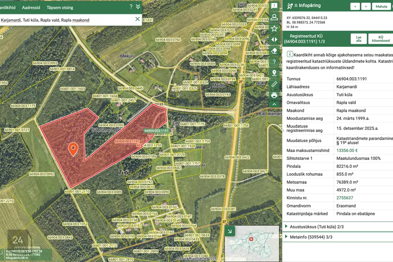Click the info 'i' icon in notice
The height and width of the screenshot is (262, 393).
[x=289, y=54]
